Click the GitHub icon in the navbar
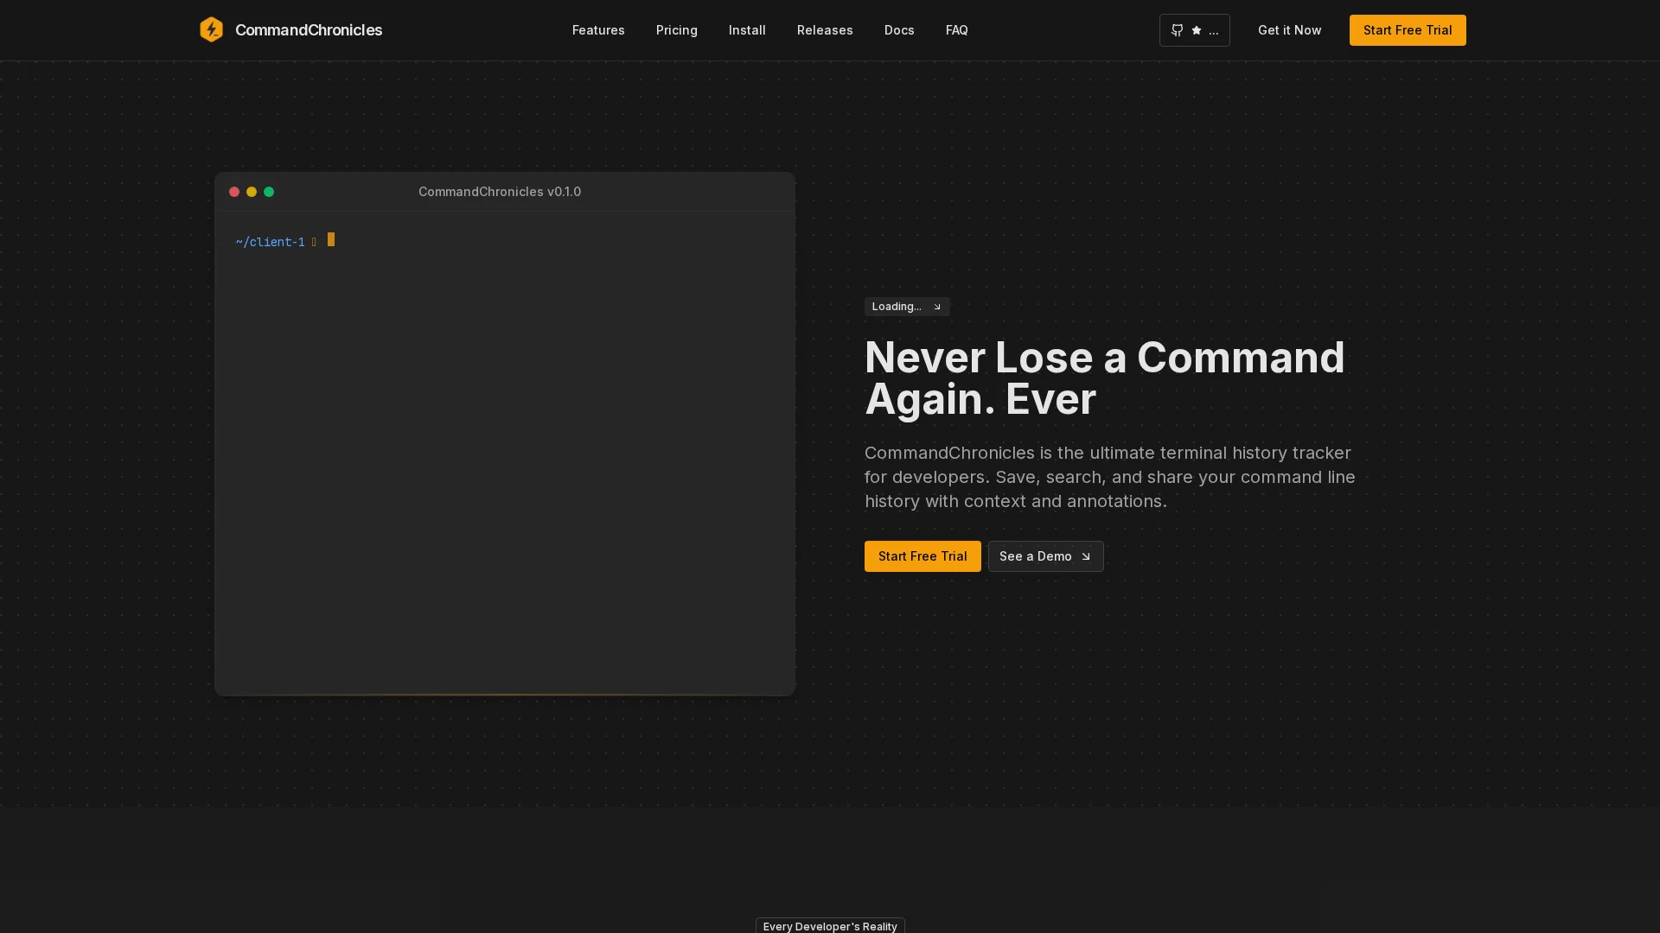1660x933 pixels. tap(1177, 30)
